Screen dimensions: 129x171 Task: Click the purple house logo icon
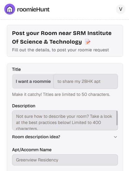coord(10,9)
